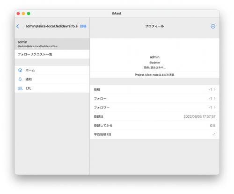This screenshot has height=194, width=234.
Task: Expand the フォロー following chevron
Action: (215, 99)
